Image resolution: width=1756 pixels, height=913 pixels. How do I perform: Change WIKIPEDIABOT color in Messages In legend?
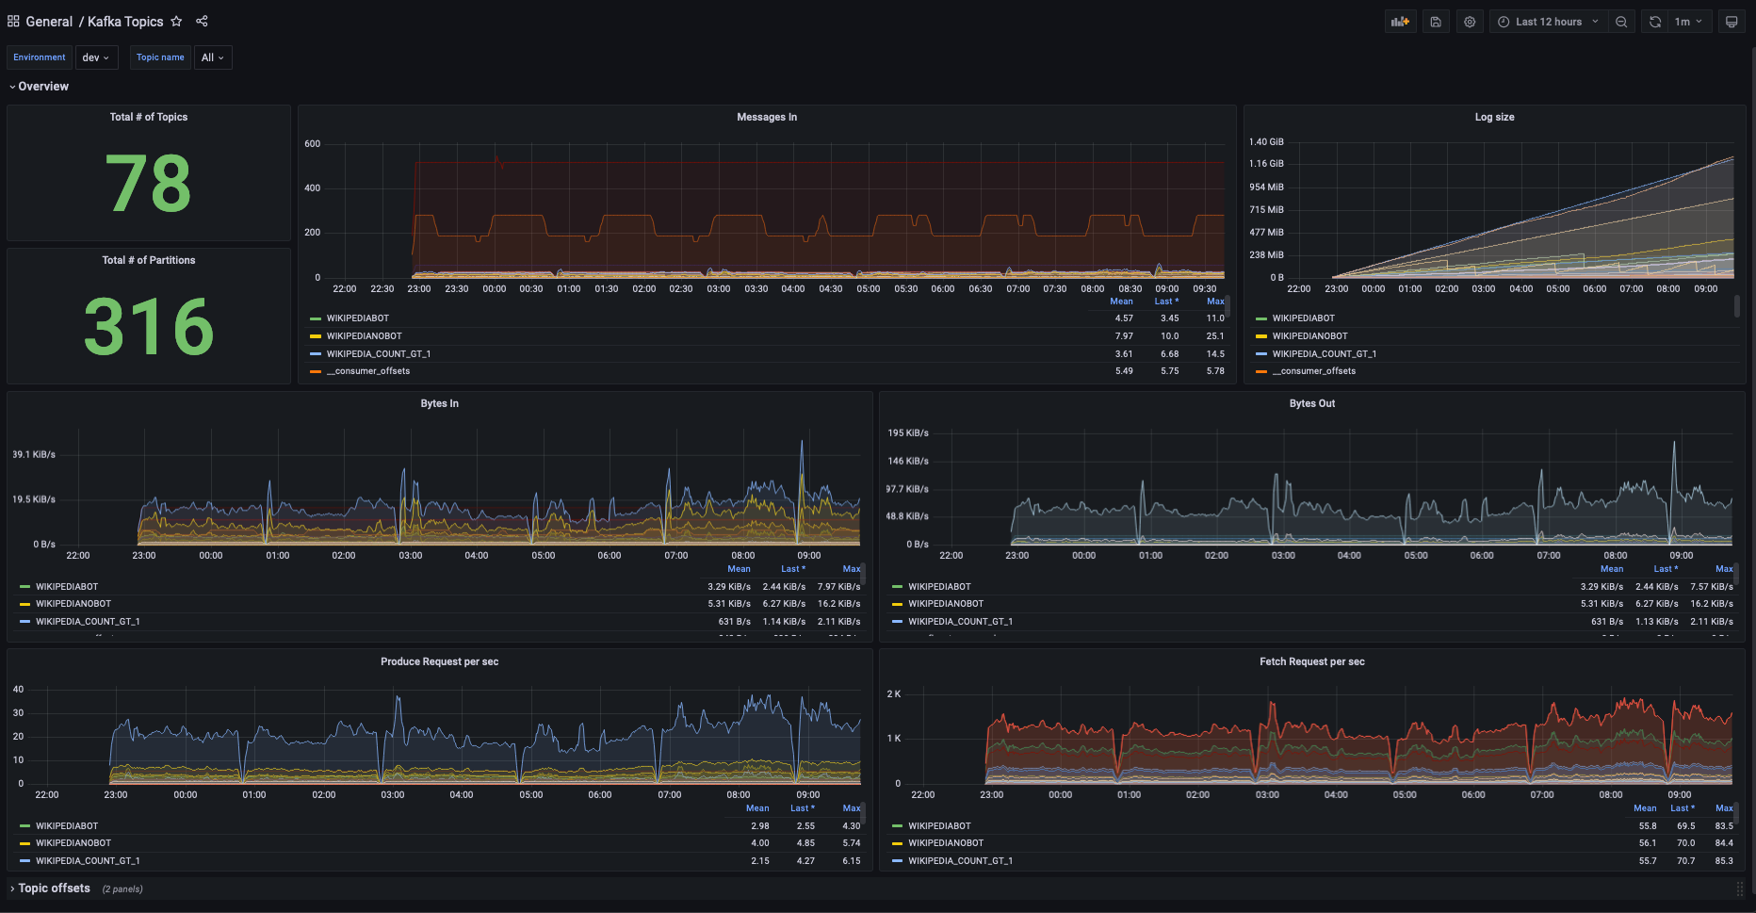click(x=316, y=318)
